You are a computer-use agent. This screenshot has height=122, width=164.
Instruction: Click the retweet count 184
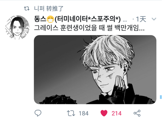(83, 113)
